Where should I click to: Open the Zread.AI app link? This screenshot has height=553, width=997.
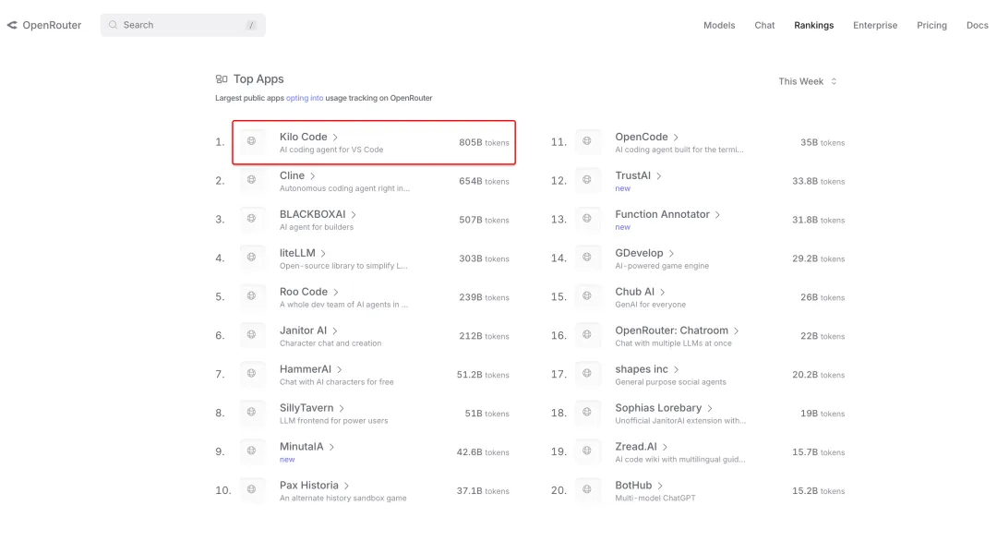tap(636, 447)
